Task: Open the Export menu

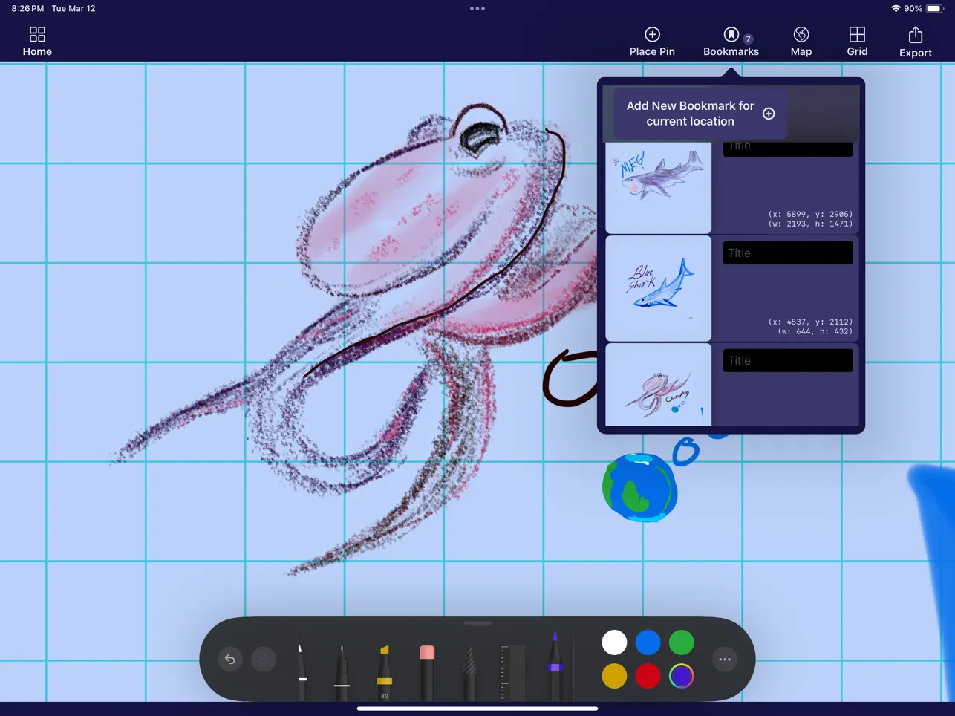Action: tap(915, 40)
